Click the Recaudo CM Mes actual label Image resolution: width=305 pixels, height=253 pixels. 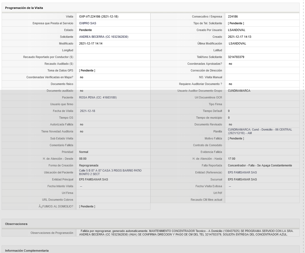206,200
